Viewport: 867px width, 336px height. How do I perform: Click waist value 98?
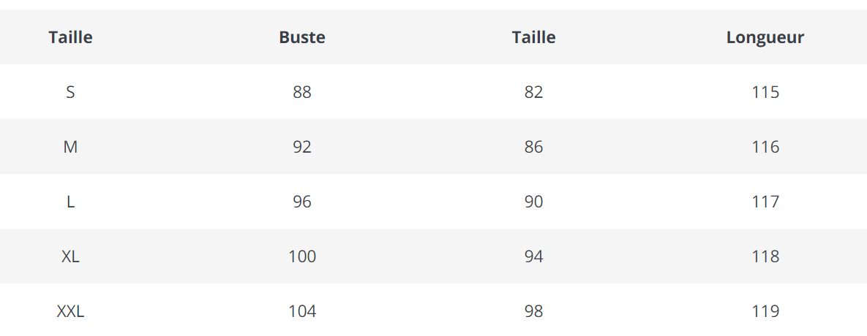tap(533, 311)
